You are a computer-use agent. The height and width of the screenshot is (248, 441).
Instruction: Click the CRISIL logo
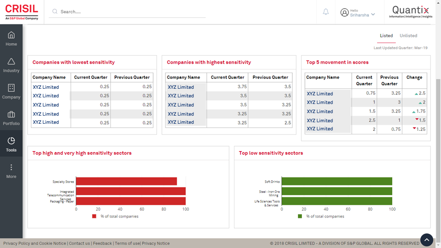(22, 12)
